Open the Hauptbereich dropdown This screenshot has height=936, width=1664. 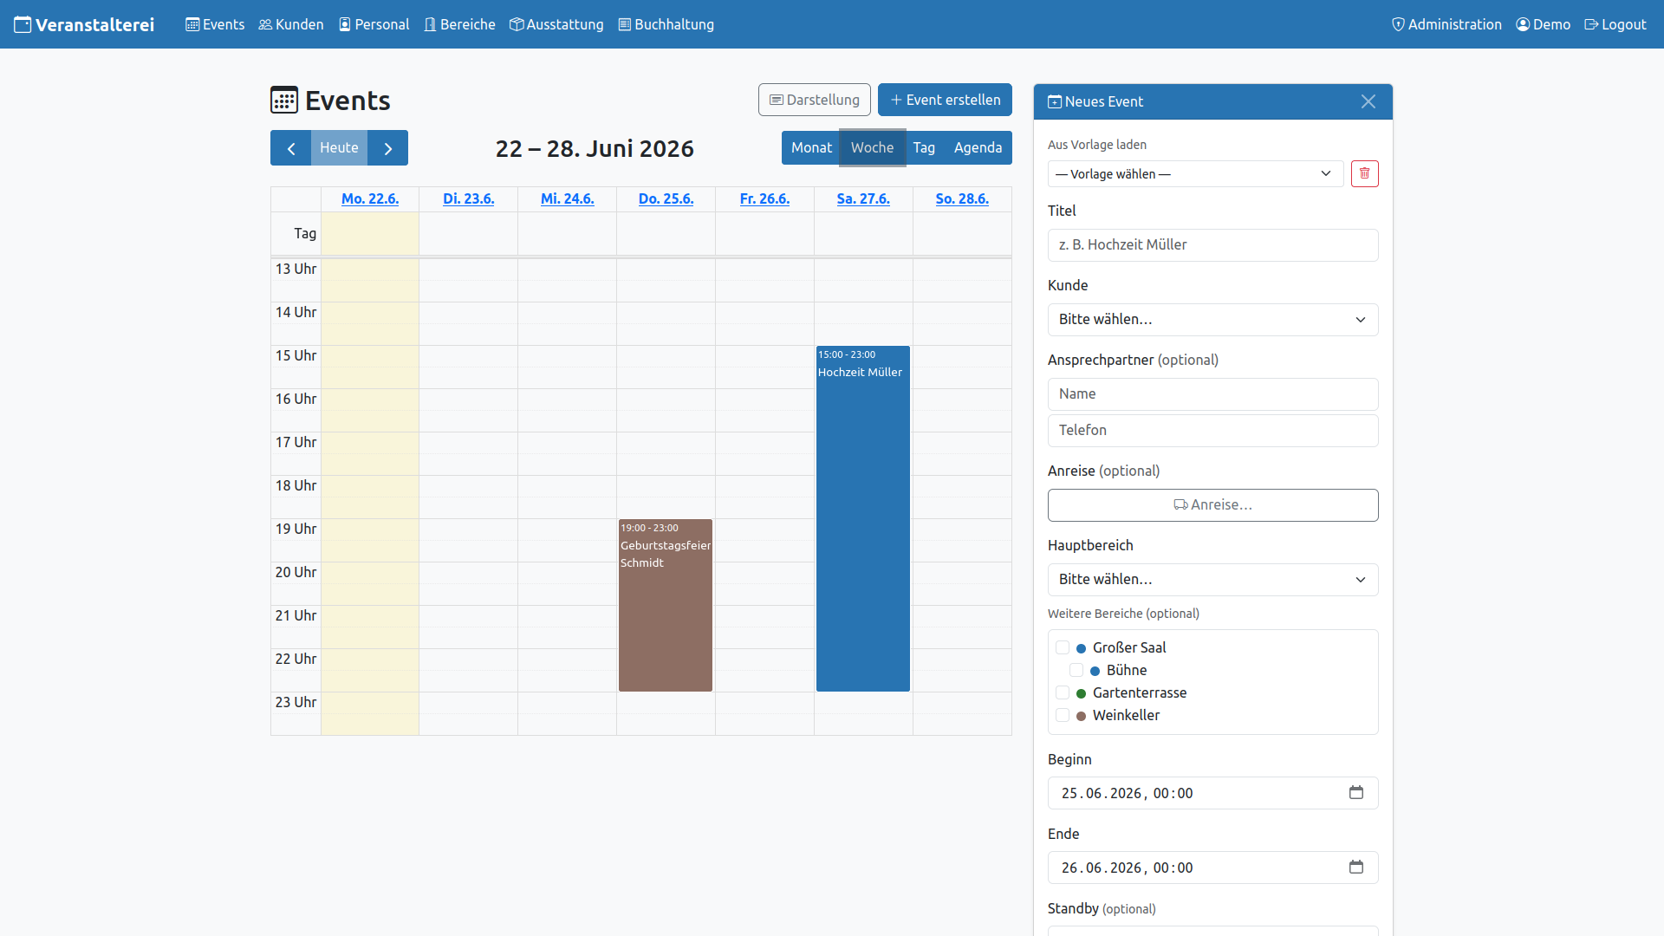tap(1212, 580)
